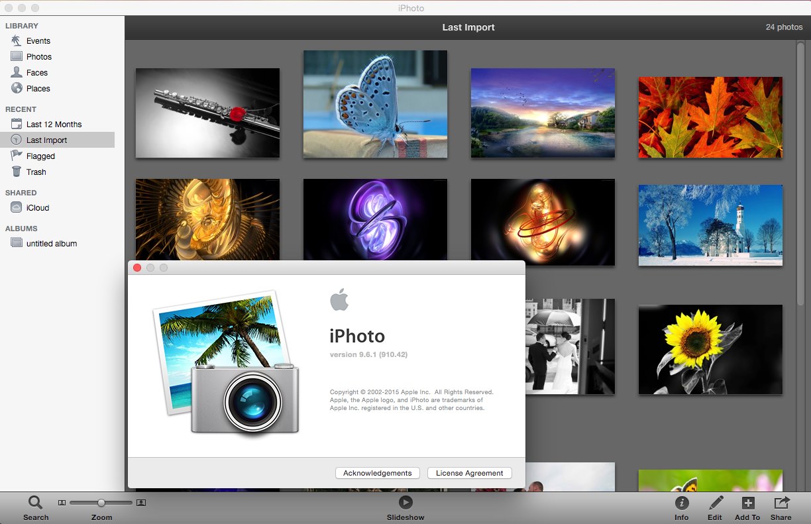Click the SHARED section header

tap(21, 193)
